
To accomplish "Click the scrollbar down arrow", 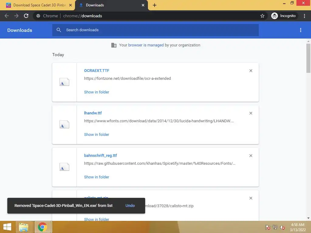I will click(308, 218).
